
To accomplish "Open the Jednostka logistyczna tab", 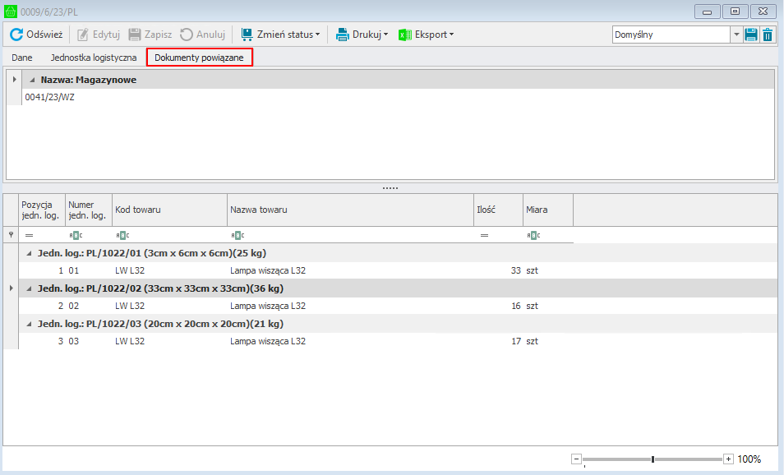I will click(94, 58).
